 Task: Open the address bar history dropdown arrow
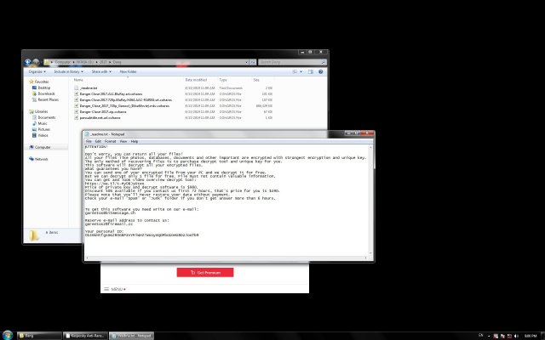coord(247,62)
